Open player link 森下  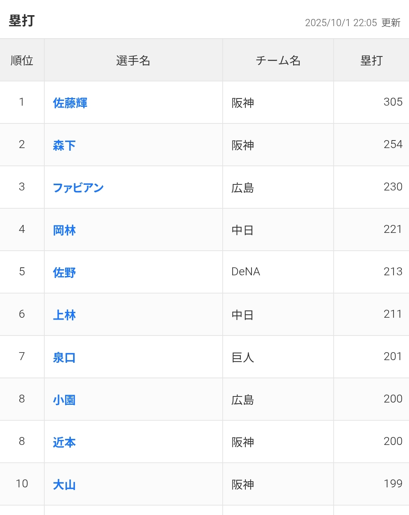[64, 145]
